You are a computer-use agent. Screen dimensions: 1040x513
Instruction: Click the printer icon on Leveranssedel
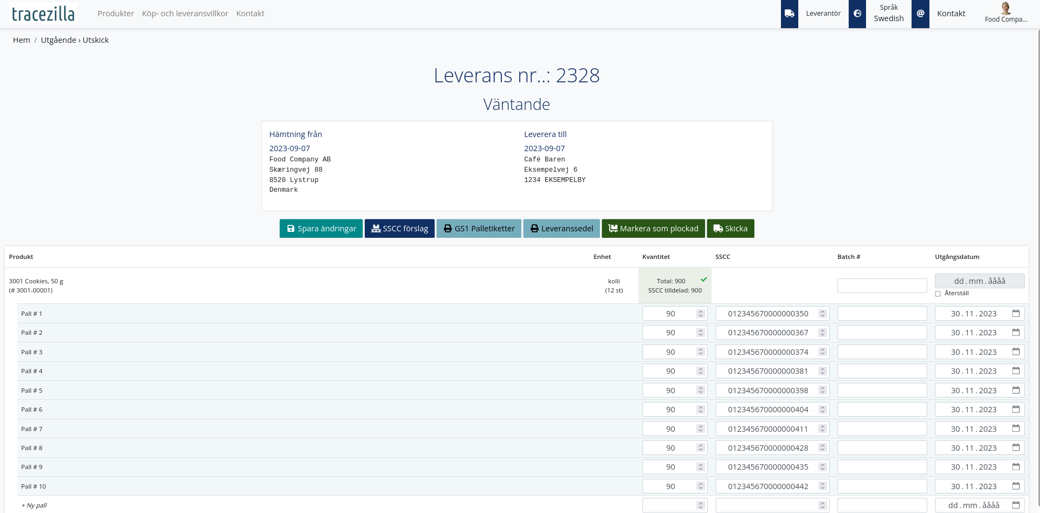535,228
